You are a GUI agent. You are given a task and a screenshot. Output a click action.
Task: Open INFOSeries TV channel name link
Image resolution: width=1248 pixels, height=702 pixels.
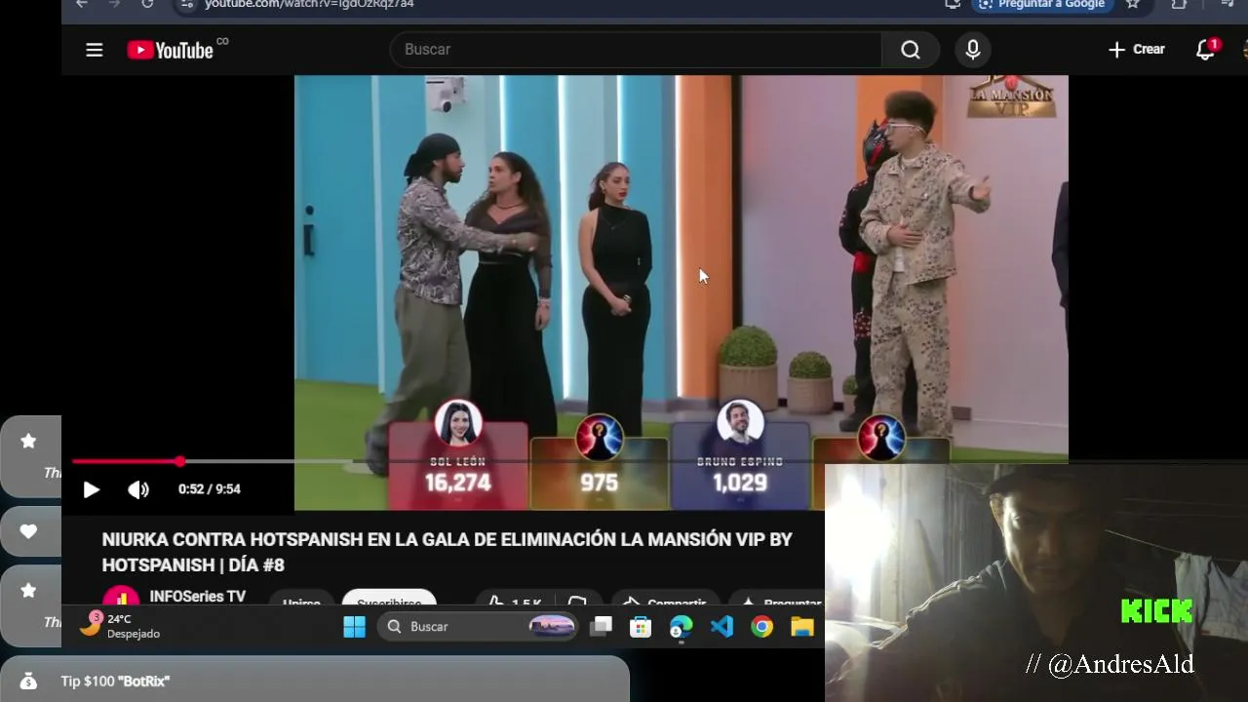(198, 596)
